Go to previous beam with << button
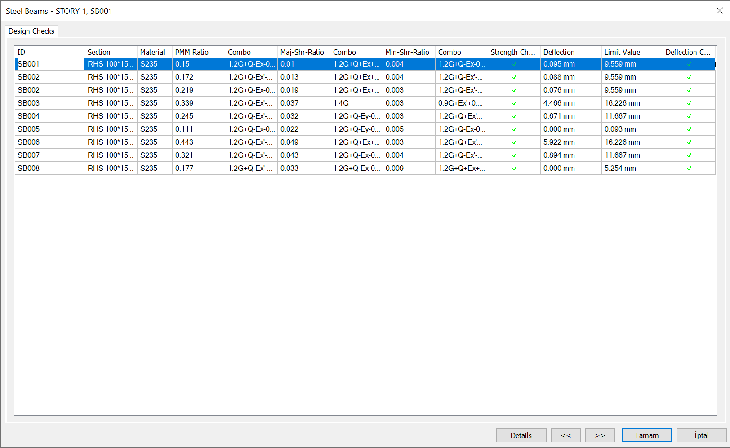 pyautogui.click(x=565, y=435)
